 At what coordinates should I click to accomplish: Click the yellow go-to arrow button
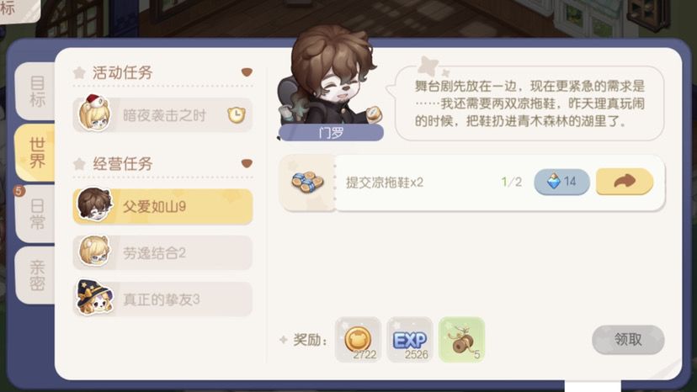625,182
